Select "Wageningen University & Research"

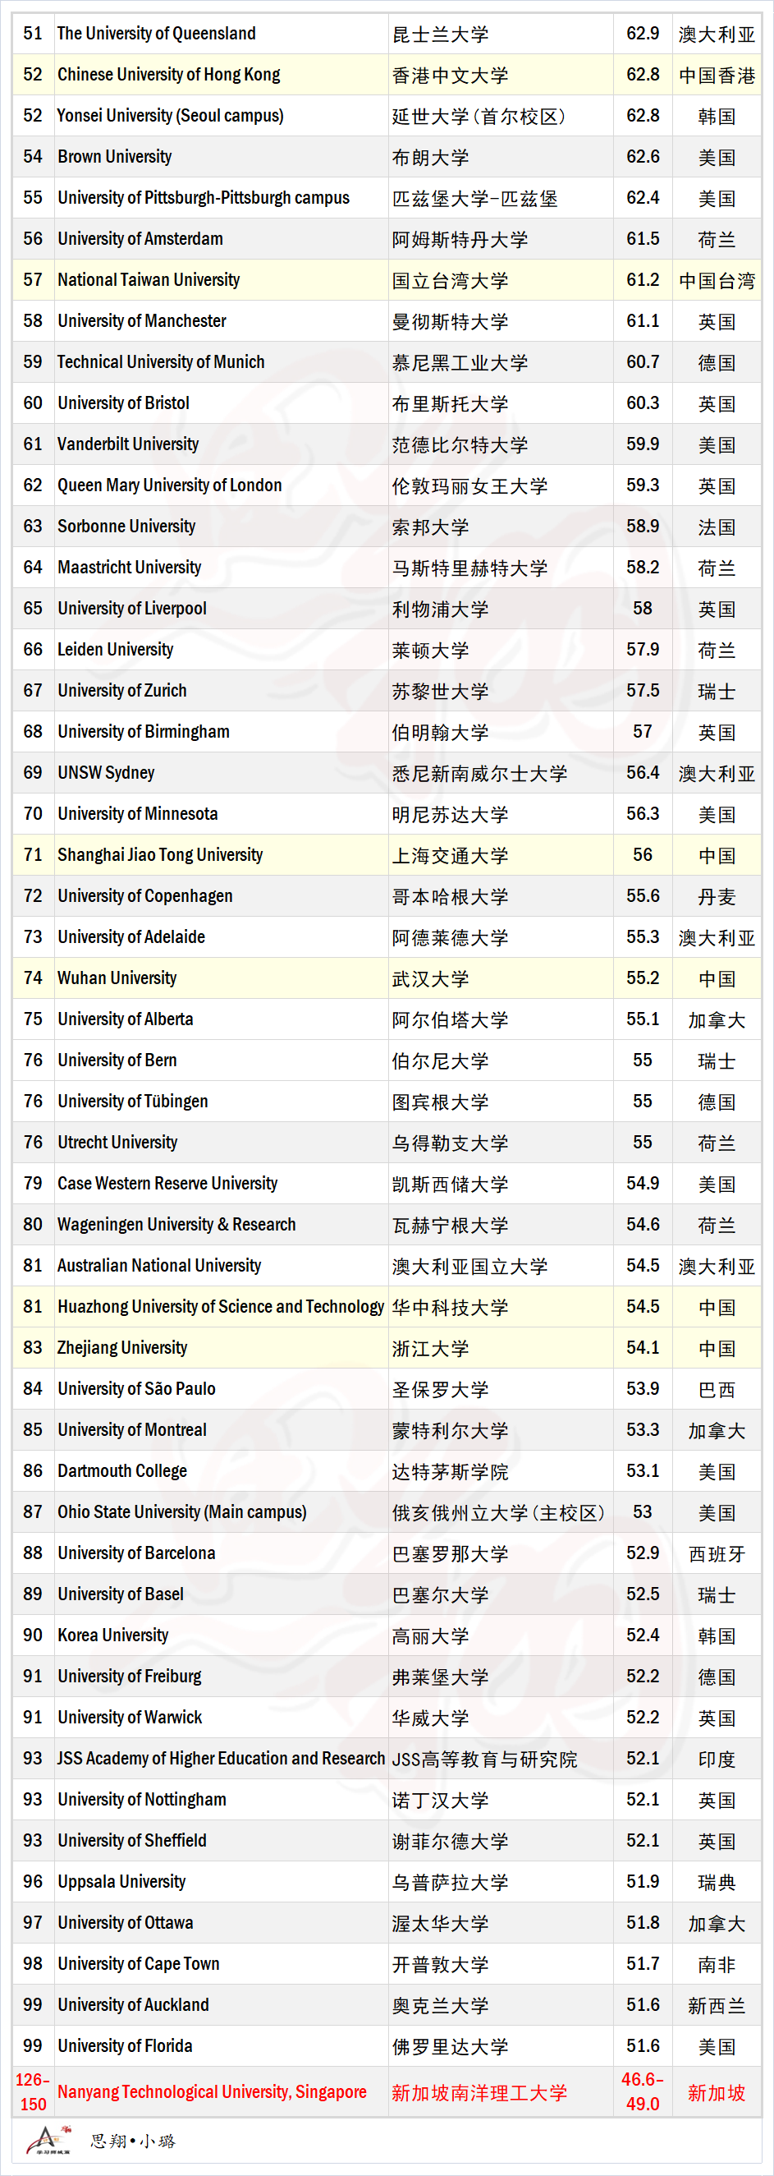pos(176,1225)
